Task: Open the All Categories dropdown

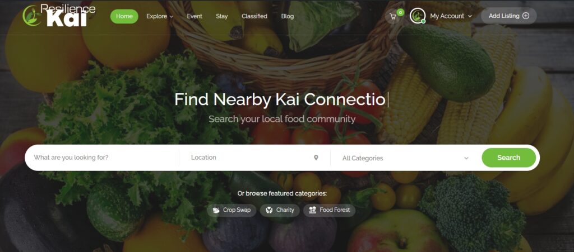Action: (405, 158)
